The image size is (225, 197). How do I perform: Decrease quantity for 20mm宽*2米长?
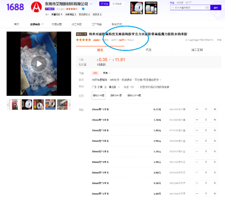(197, 120)
